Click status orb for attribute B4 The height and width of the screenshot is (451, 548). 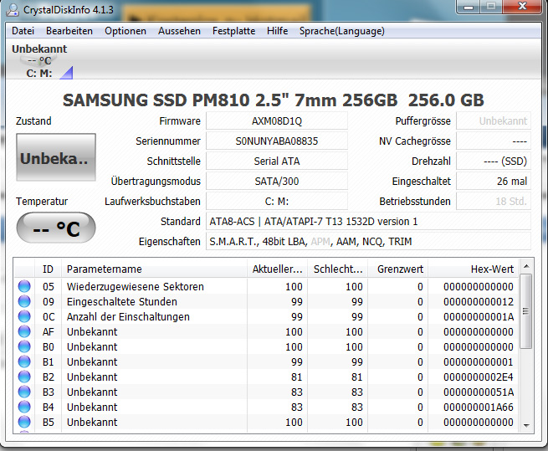pos(24,407)
